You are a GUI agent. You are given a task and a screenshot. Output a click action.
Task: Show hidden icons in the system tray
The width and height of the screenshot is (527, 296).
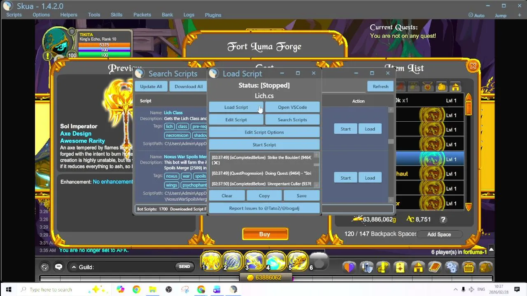pos(455,289)
